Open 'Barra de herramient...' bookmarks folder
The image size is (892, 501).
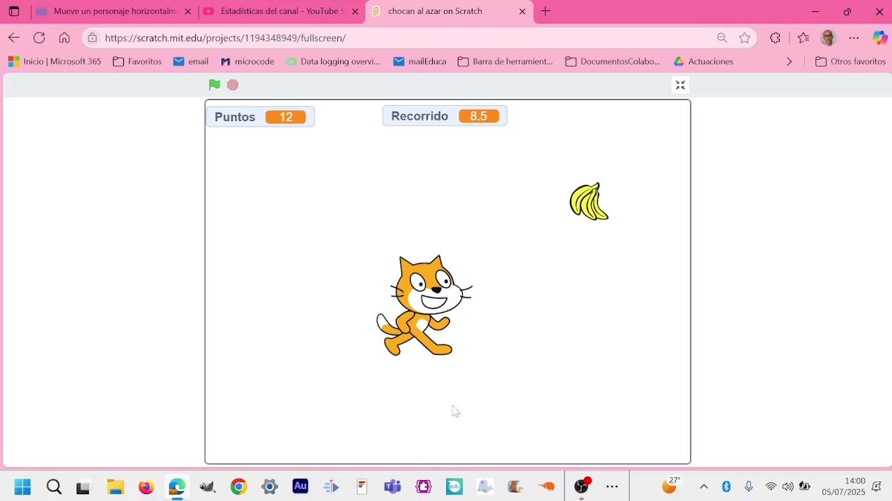point(505,61)
